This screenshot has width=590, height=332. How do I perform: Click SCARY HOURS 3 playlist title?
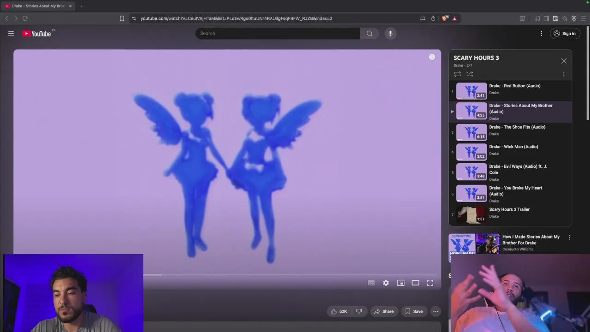click(476, 58)
